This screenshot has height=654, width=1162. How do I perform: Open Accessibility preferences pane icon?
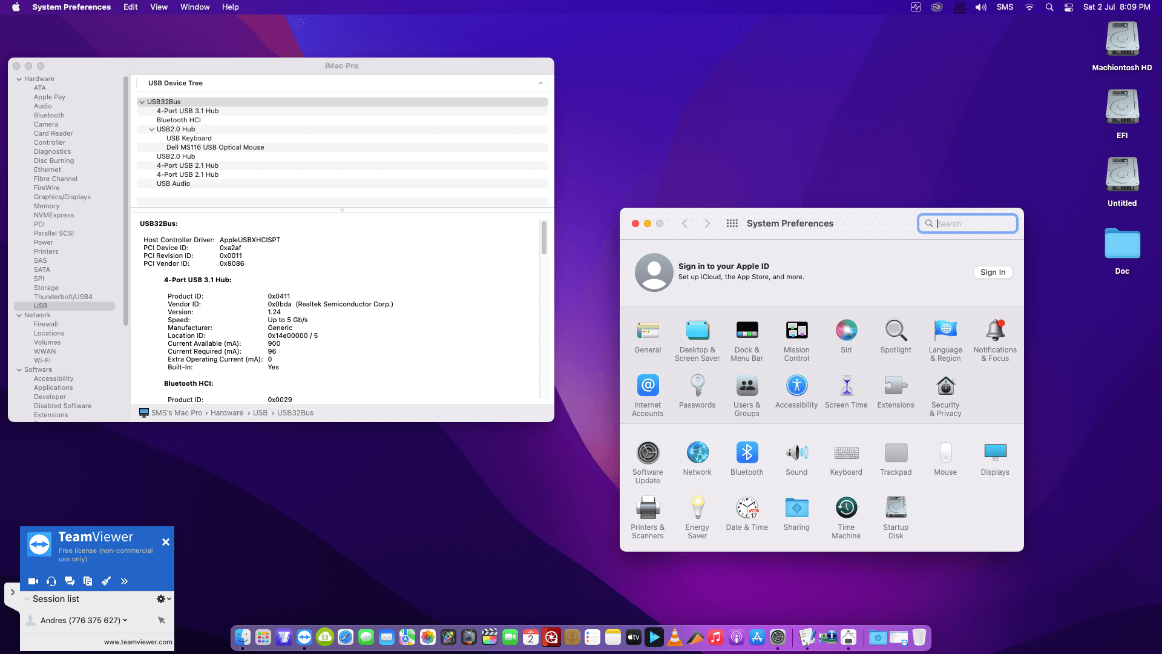pos(796,386)
